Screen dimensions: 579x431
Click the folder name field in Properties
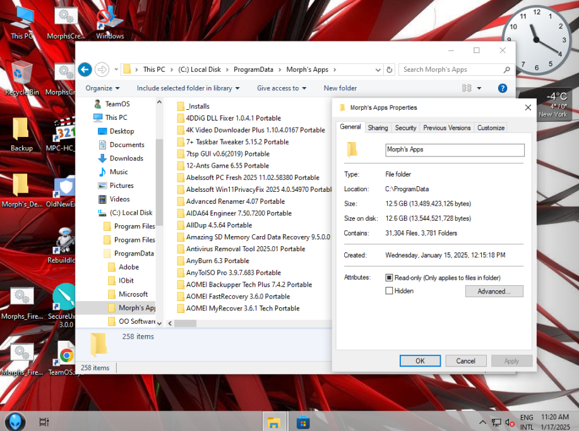point(455,150)
